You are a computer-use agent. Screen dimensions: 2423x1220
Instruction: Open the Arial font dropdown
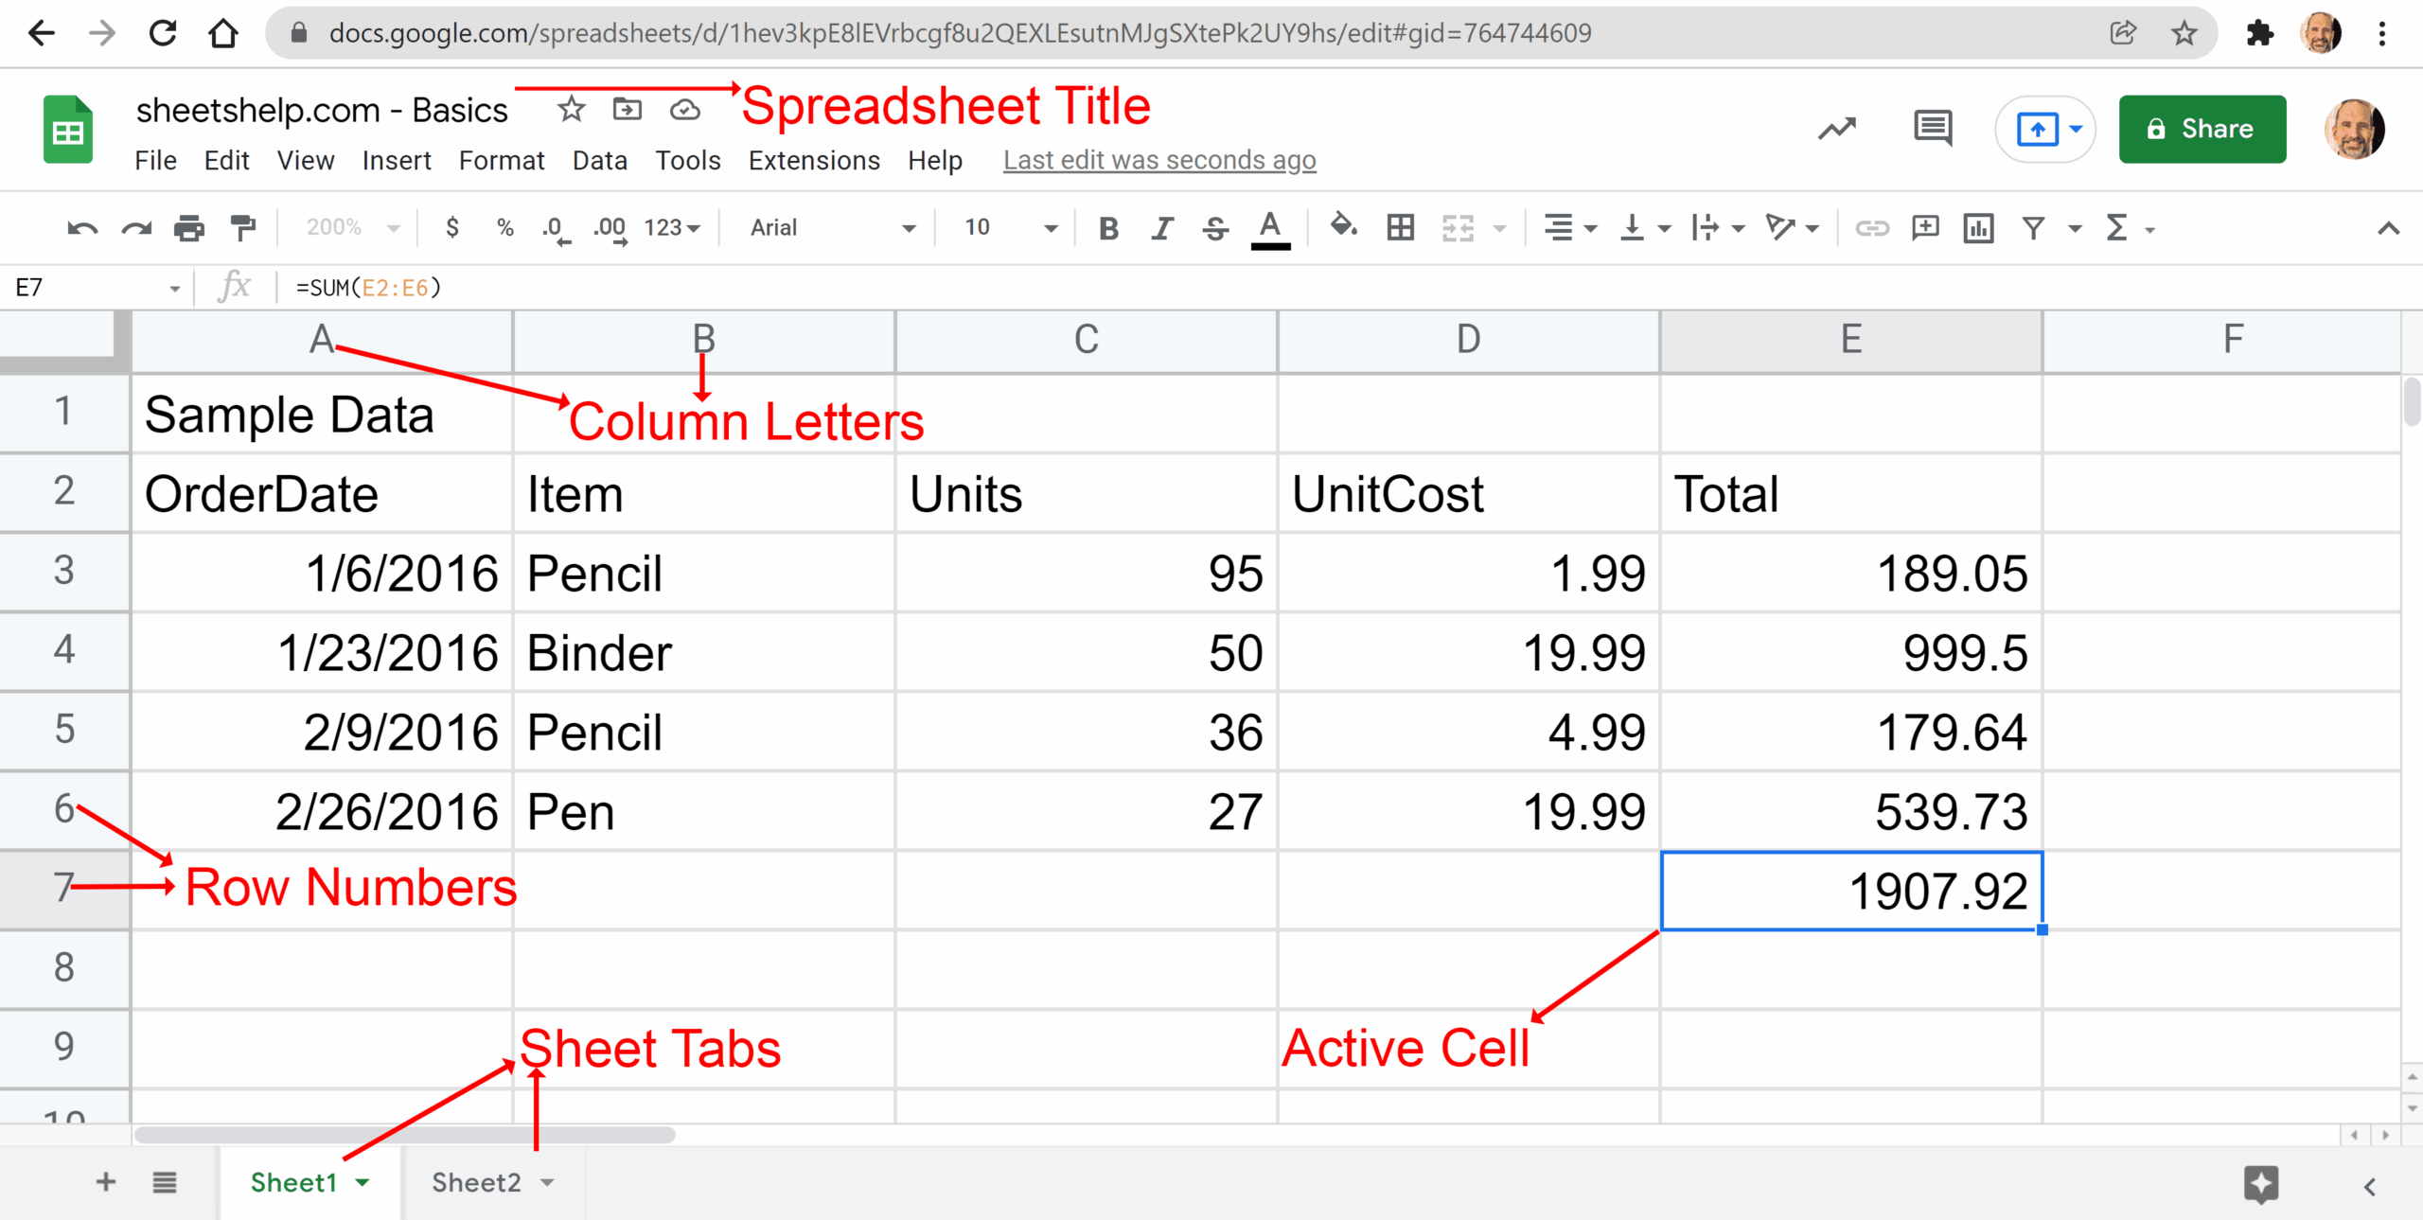[832, 228]
